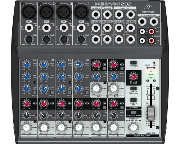This screenshot has height=144, width=180.
Task: Click the MAIN SECTION label
Action: tap(142, 136)
